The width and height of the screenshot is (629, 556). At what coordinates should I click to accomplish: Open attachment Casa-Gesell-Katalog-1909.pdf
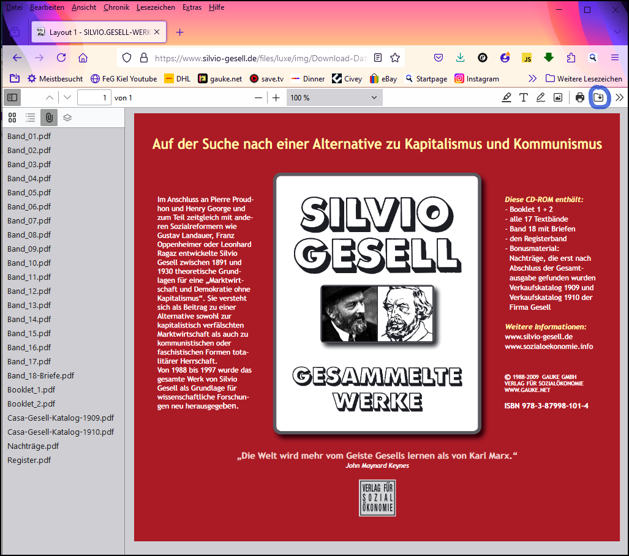click(x=61, y=418)
